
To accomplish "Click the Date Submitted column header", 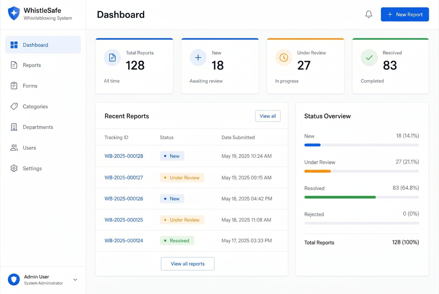I will click(x=238, y=138).
